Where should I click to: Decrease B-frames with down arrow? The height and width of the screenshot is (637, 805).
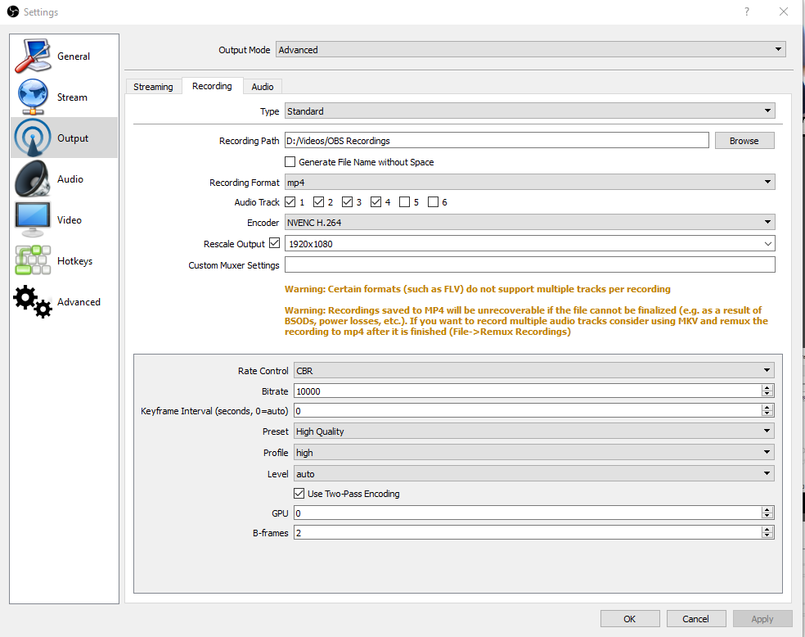767,535
